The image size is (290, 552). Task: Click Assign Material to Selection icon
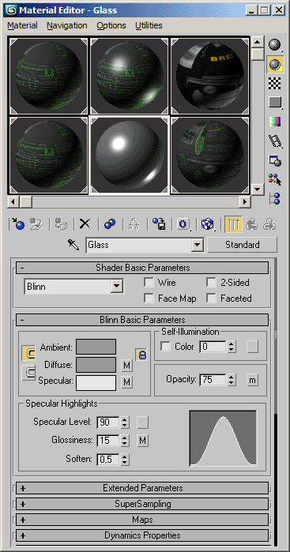coord(62,224)
